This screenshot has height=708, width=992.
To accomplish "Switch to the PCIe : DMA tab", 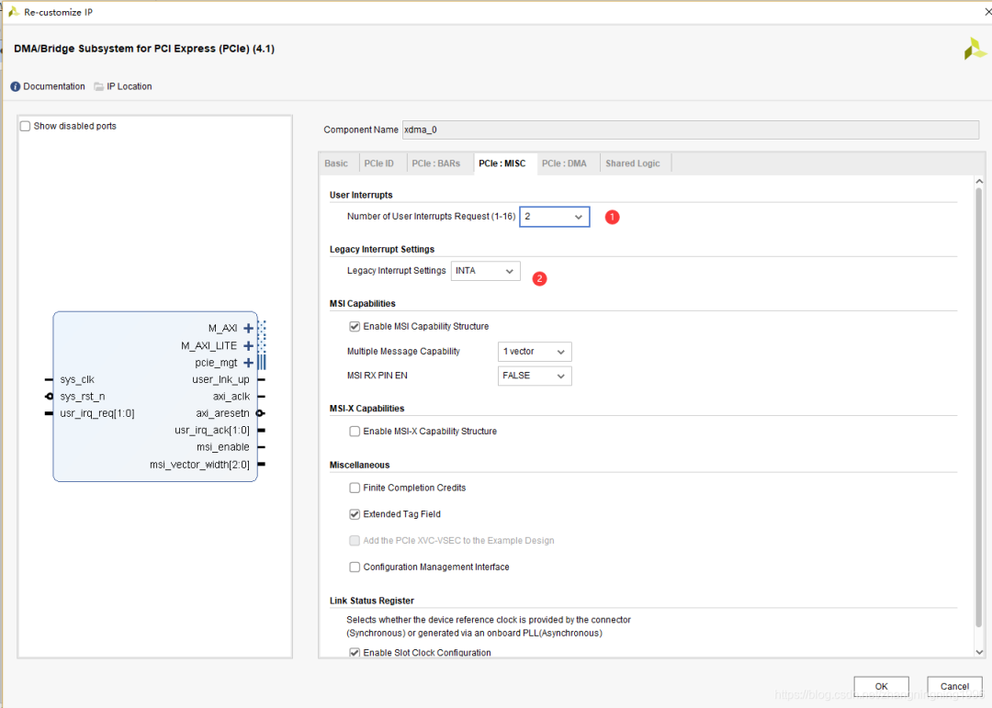I will (x=564, y=163).
